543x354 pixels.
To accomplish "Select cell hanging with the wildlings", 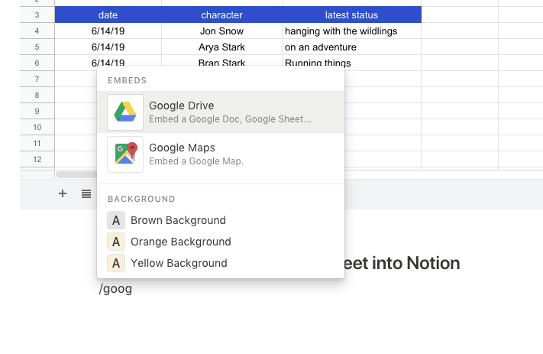I will coord(351,31).
